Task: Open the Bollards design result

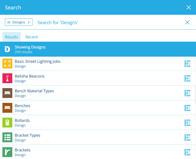Action: coord(98,123)
